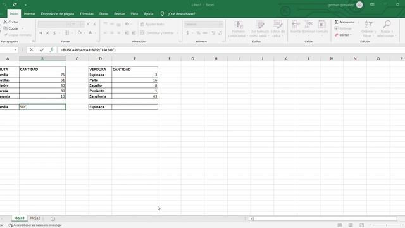Increase cell indent
Image resolution: width=405 pixels, height=228 pixels.
tap(134, 33)
